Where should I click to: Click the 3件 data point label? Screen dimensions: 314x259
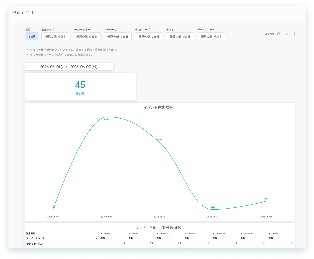[x=266, y=199]
